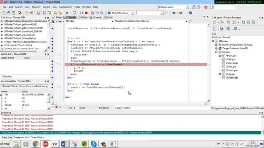Expand the Self variable in Local Variables
Viewport: 264px width, 148px height.
2,95
